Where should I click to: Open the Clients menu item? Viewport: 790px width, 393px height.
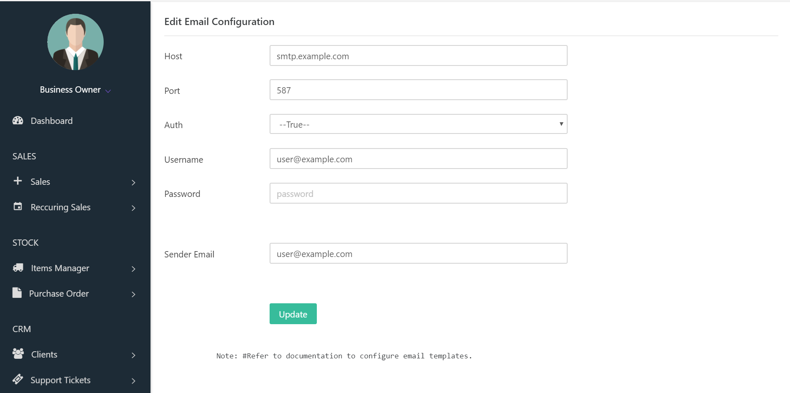(x=44, y=355)
